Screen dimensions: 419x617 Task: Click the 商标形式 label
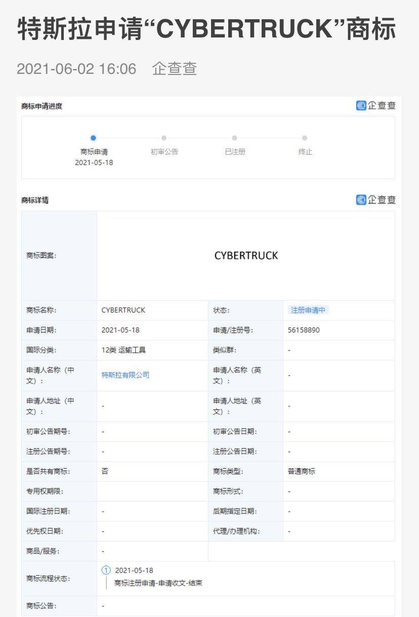pos(228,491)
